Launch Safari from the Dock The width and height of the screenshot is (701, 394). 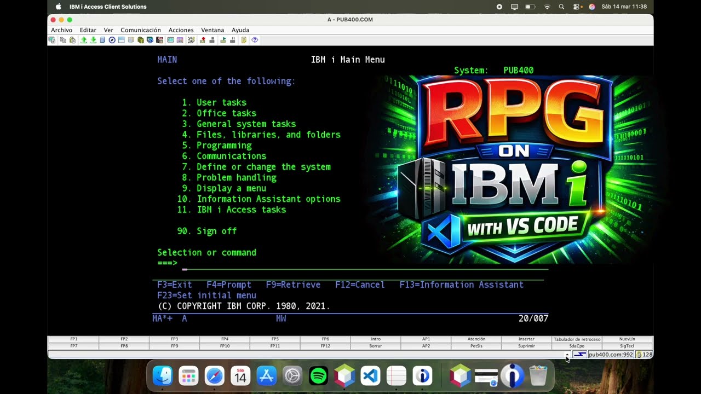[214, 376]
